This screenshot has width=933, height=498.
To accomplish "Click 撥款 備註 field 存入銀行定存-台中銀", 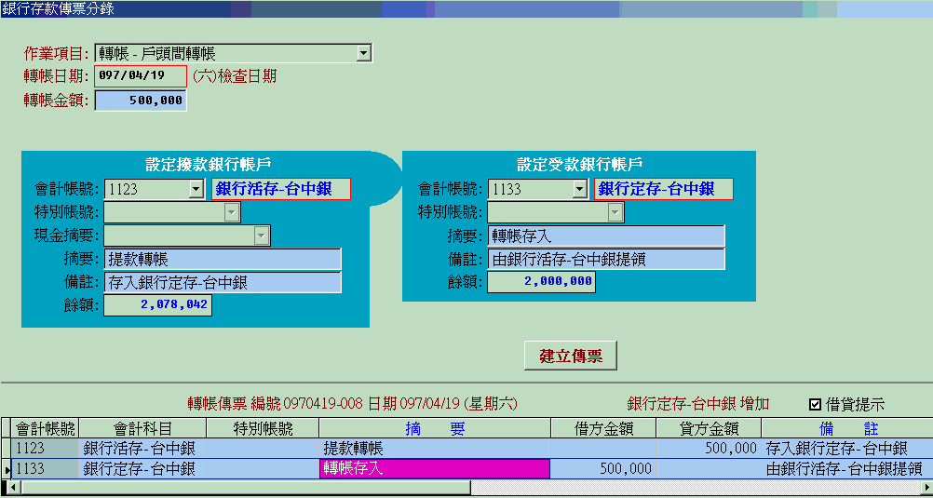I will (x=223, y=282).
